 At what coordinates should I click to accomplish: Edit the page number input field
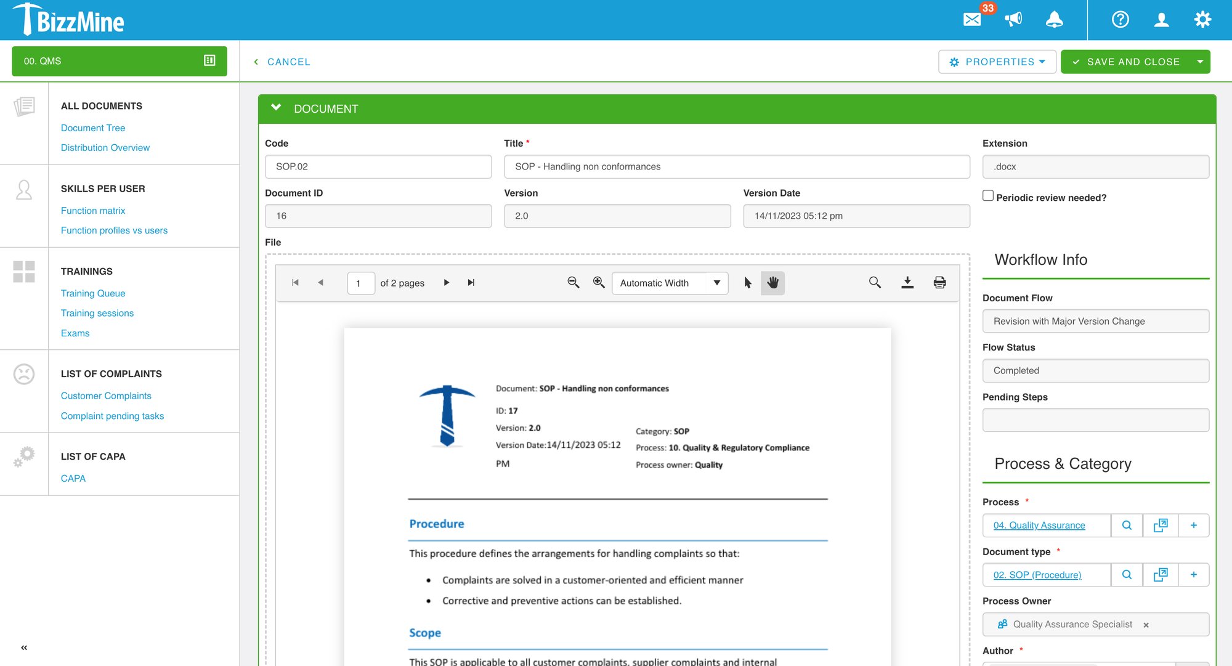pyautogui.click(x=361, y=282)
